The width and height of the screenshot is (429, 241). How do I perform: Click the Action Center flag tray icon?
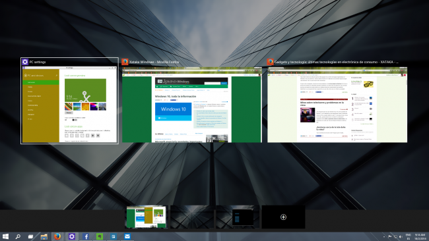pyautogui.click(x=390, y=236)
